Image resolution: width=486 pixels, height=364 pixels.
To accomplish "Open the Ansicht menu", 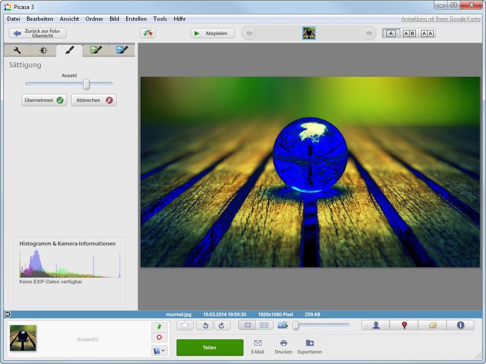I will click(x=69, y=19).
